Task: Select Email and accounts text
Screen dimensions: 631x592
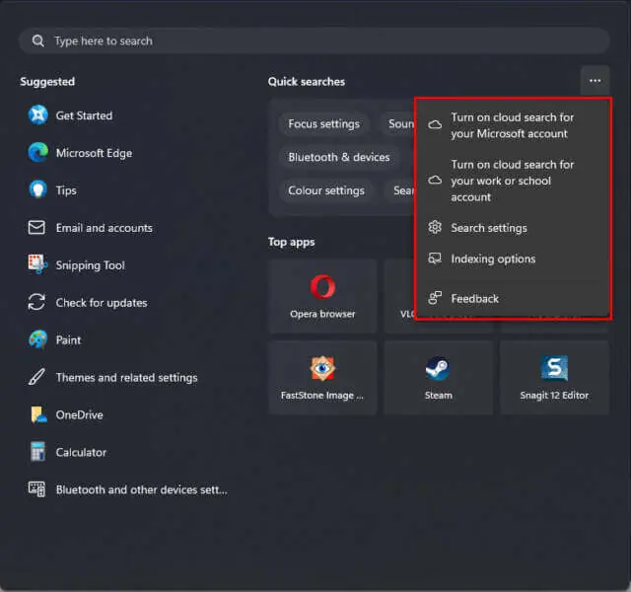Action: click(104, 228)
